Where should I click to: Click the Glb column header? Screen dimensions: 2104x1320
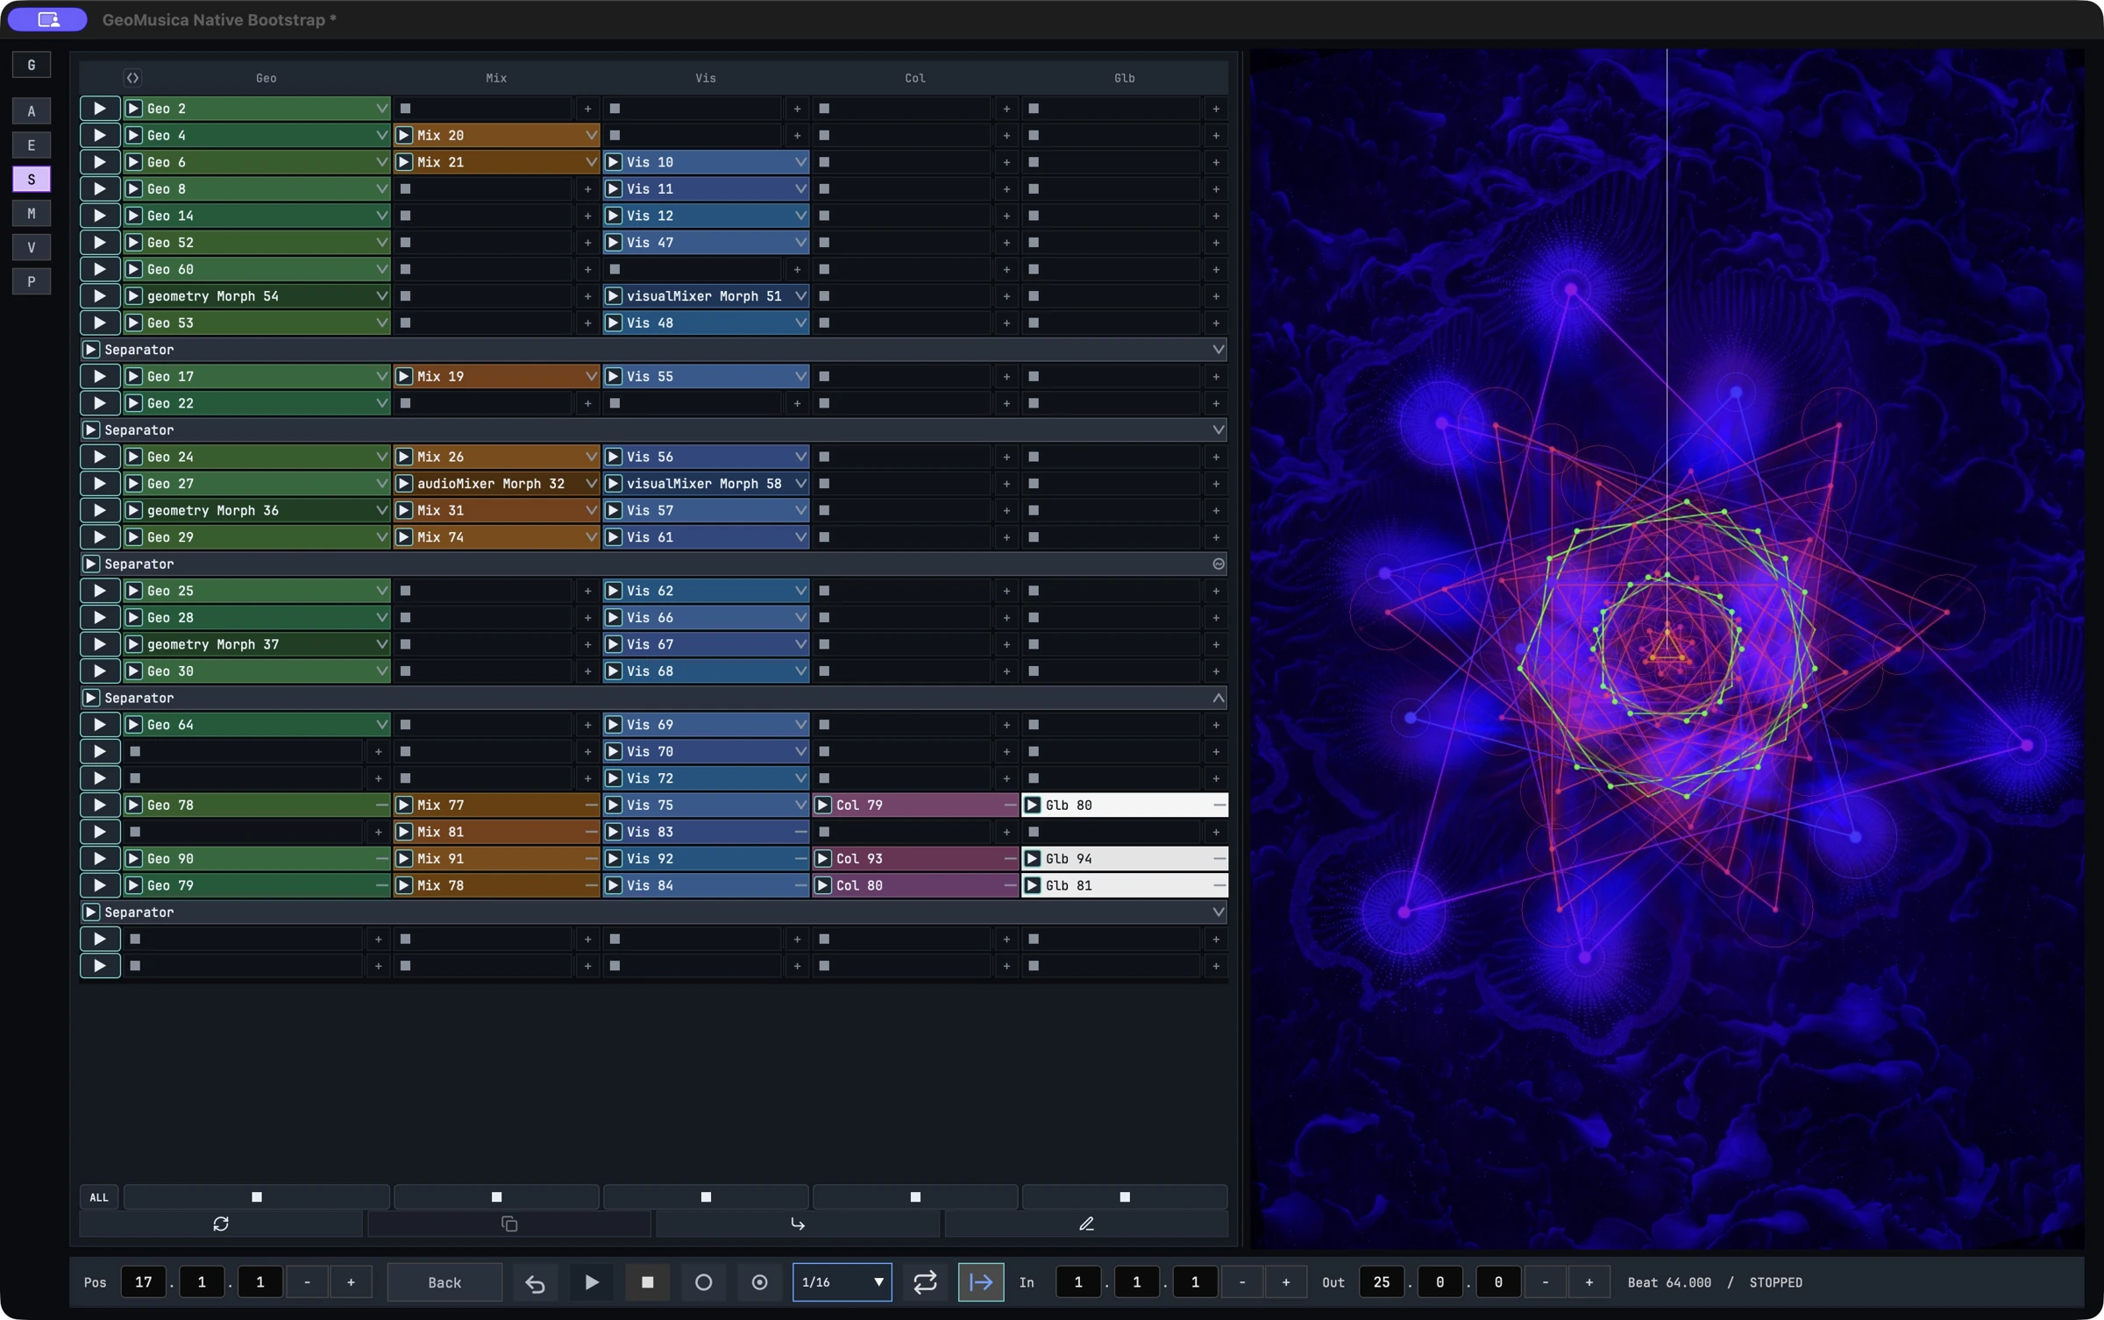point(1125,78)
